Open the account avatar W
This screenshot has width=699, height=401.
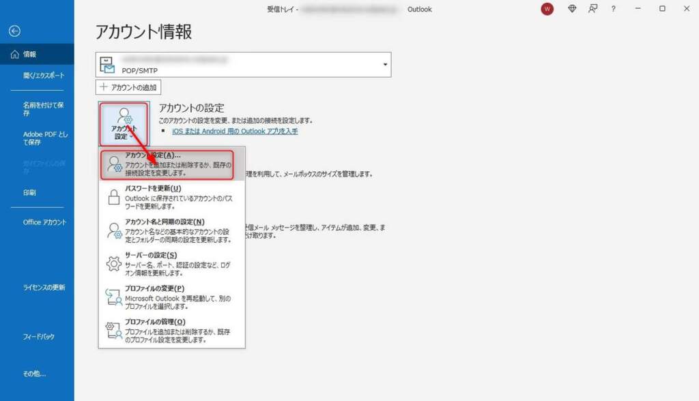click(547, 9)
